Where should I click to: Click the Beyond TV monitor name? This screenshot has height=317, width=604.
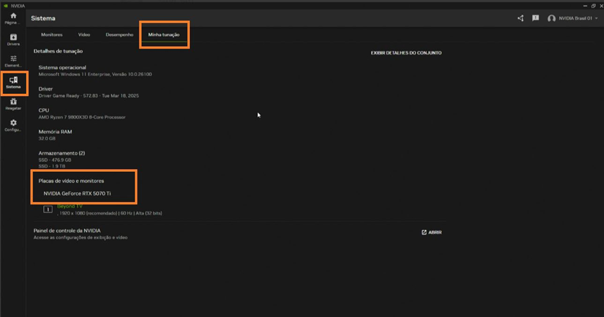[70, 206]
